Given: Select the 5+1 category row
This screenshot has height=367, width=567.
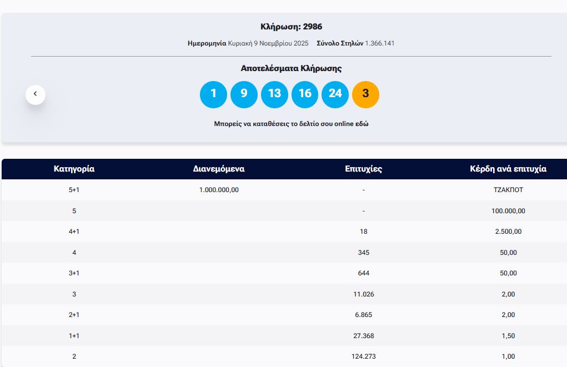Looking at the screenshot, I should (74, 190).
